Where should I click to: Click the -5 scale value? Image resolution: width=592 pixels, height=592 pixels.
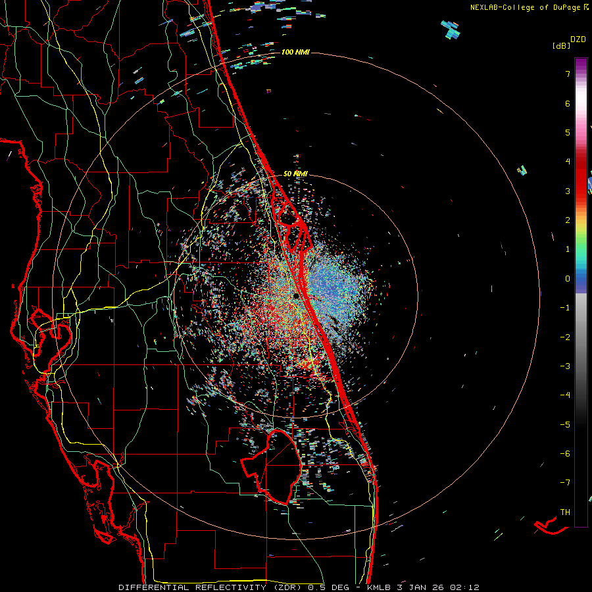click(x=565, y=425)
